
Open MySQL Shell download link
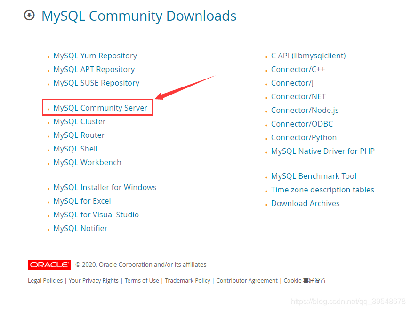click(75, 149)
